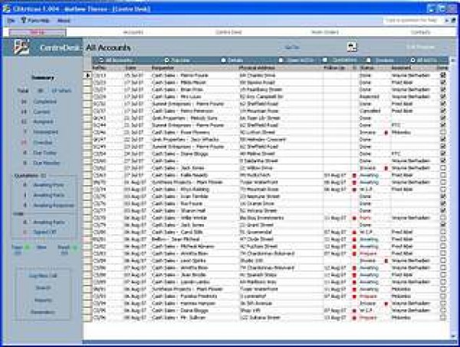
Task: Open the help question box dropdown arrow
Action: (446, 20)
